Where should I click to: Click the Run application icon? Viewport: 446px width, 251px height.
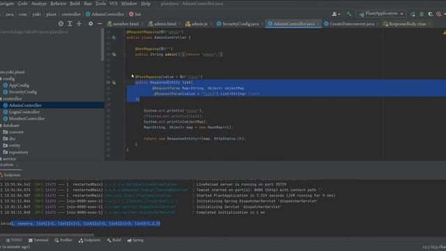click(x=413, y=14)
